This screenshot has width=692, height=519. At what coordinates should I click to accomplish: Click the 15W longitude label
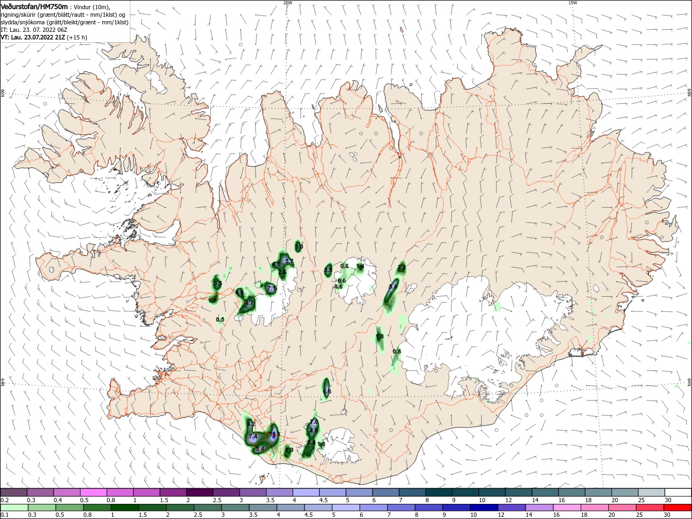(573, 3)
